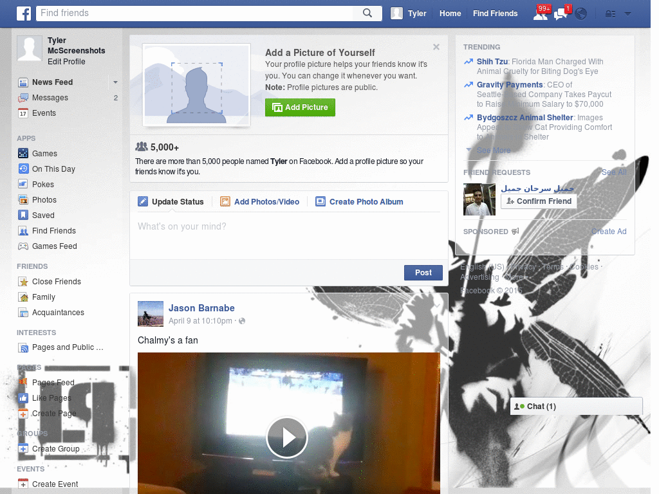Open the account dropdown arrow in top bar
Image resolution: width=659 pixels, height=494 pixels.
[x=628, y=14]
